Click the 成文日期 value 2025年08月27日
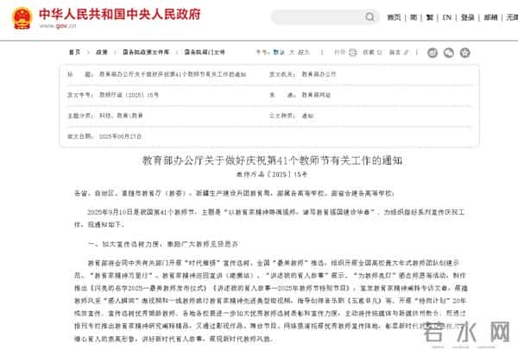The image size is (518, 349). point(120,136)
